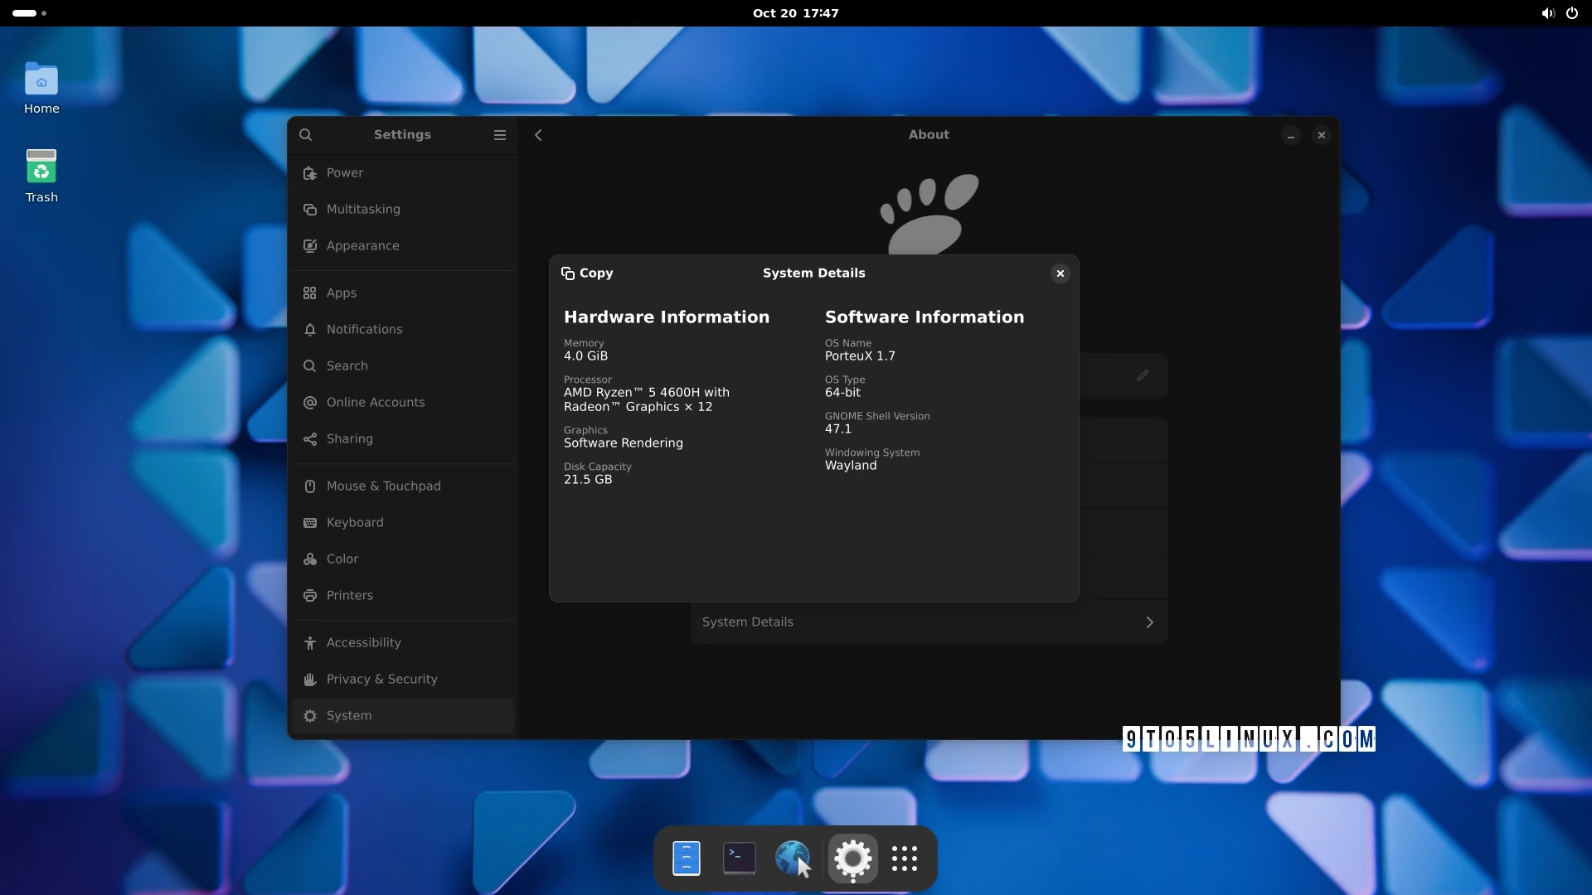The image size is (1592, 895).
Task: Toggle Multitasking settings option
Action: tap(363, 209)
